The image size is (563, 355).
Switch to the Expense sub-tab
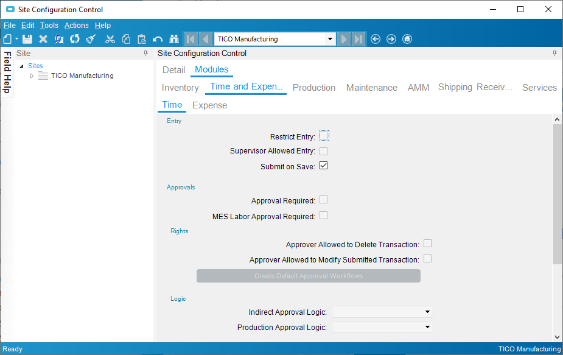tap(210, 105)
